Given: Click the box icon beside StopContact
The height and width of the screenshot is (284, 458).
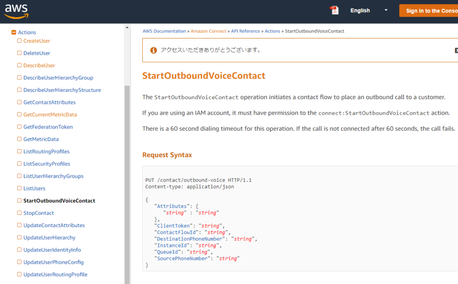Looking at the screenshot, I should click(x=19, y=213).
